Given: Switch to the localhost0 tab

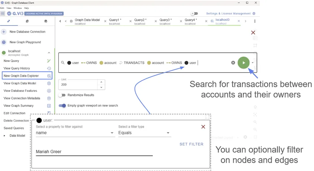Looking at the screenshot, I should click(x=222, y=21).
